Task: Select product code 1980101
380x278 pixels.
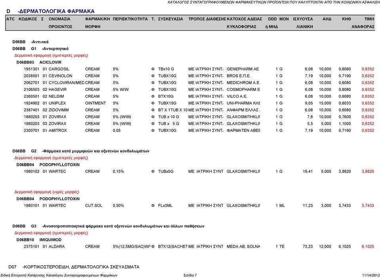Action: (32, 205)
